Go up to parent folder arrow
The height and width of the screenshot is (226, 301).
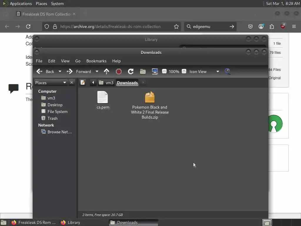pos(106,72)
